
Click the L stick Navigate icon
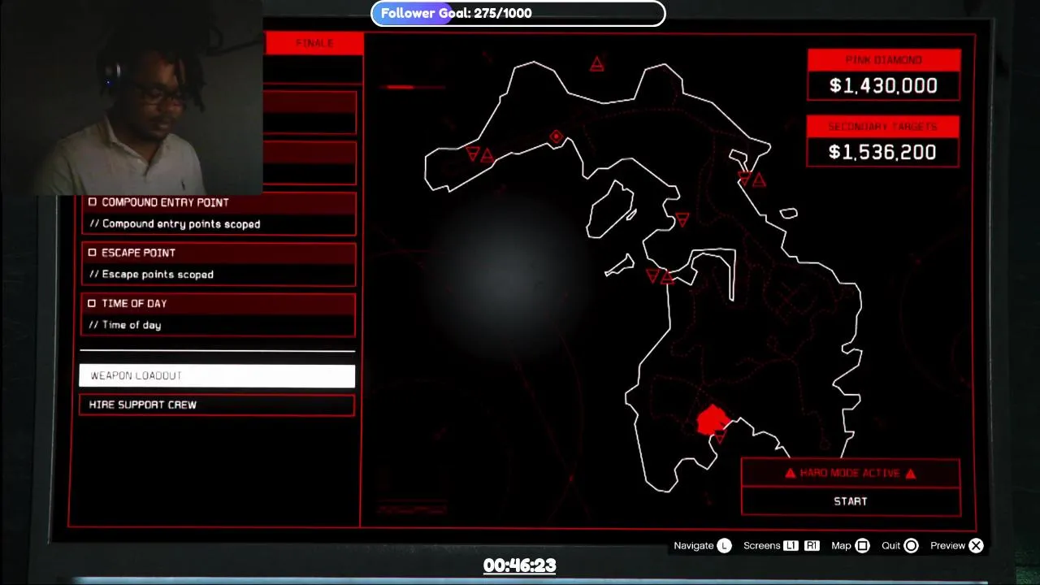click(x=724, y=546)
